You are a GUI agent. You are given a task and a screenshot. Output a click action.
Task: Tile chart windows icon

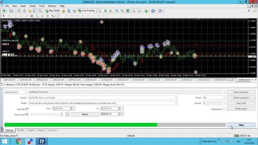(x=128, y=11)
